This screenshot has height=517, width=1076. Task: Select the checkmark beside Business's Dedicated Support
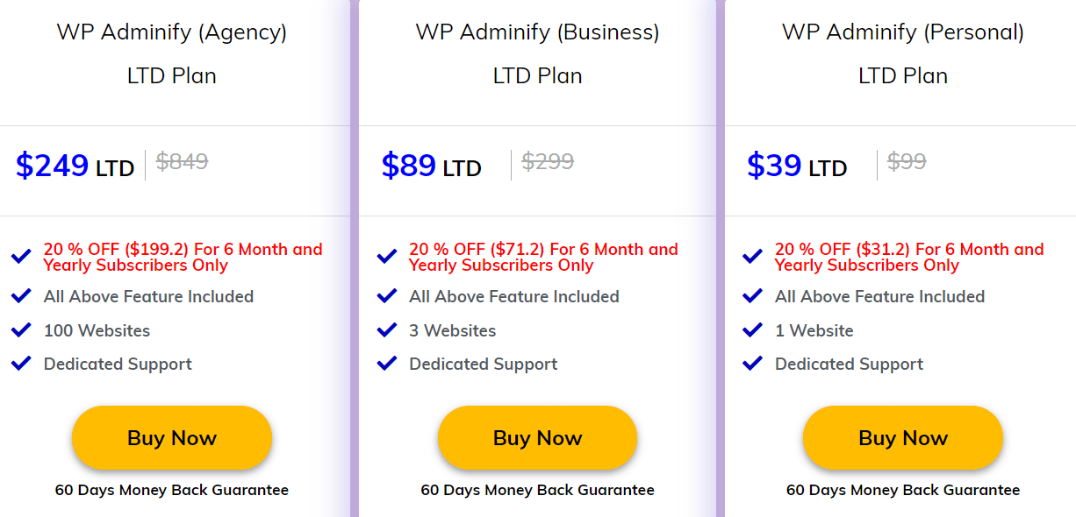tap(386, 364)
